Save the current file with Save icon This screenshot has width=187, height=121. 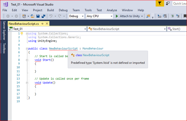(x=38, y=16)
